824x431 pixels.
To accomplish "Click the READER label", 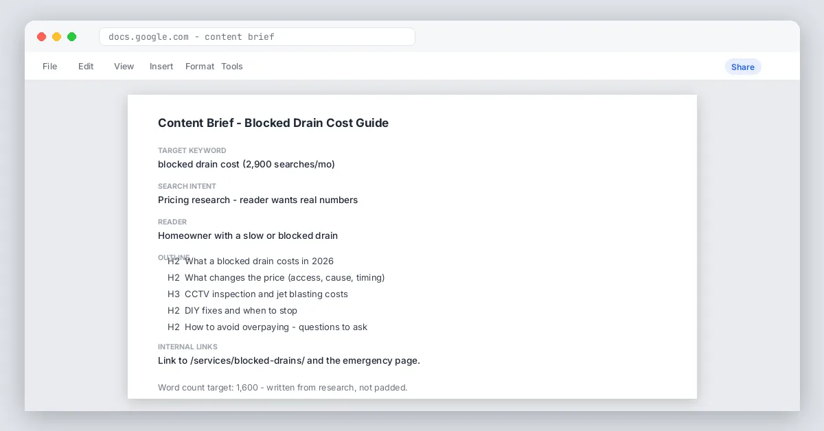I will [172, 222].
